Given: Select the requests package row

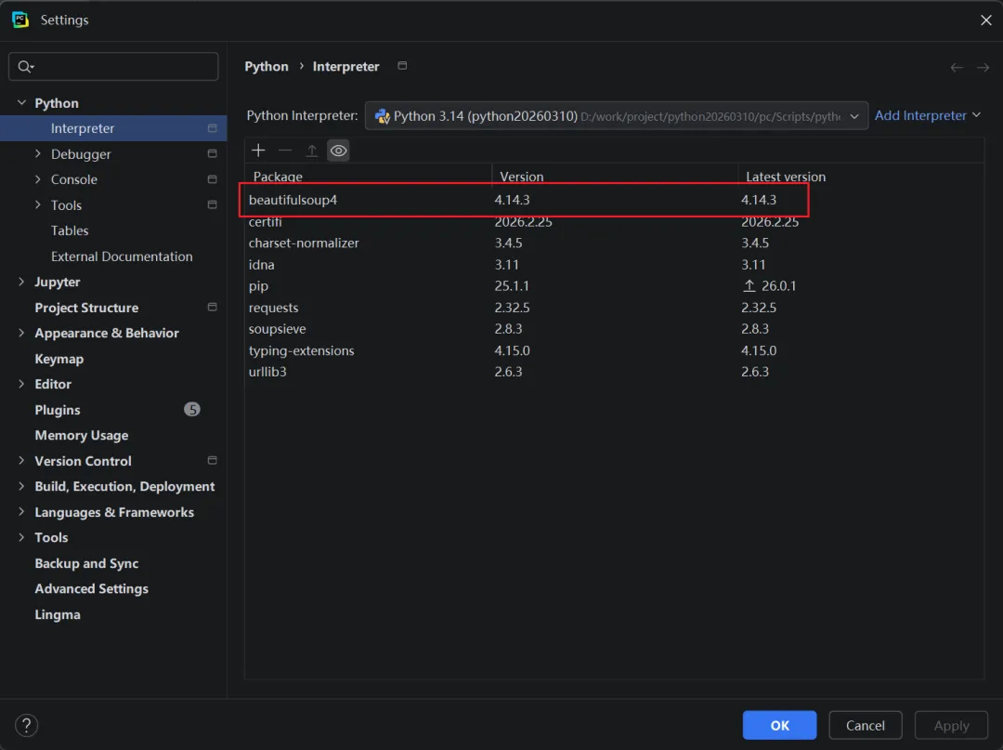Looking at the screenshot, I should click(x=614, y=308).
